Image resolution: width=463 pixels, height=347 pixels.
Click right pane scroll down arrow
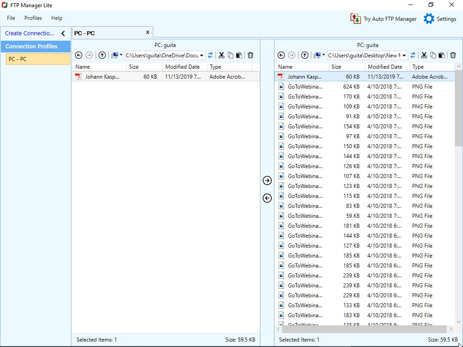(458, 322)
